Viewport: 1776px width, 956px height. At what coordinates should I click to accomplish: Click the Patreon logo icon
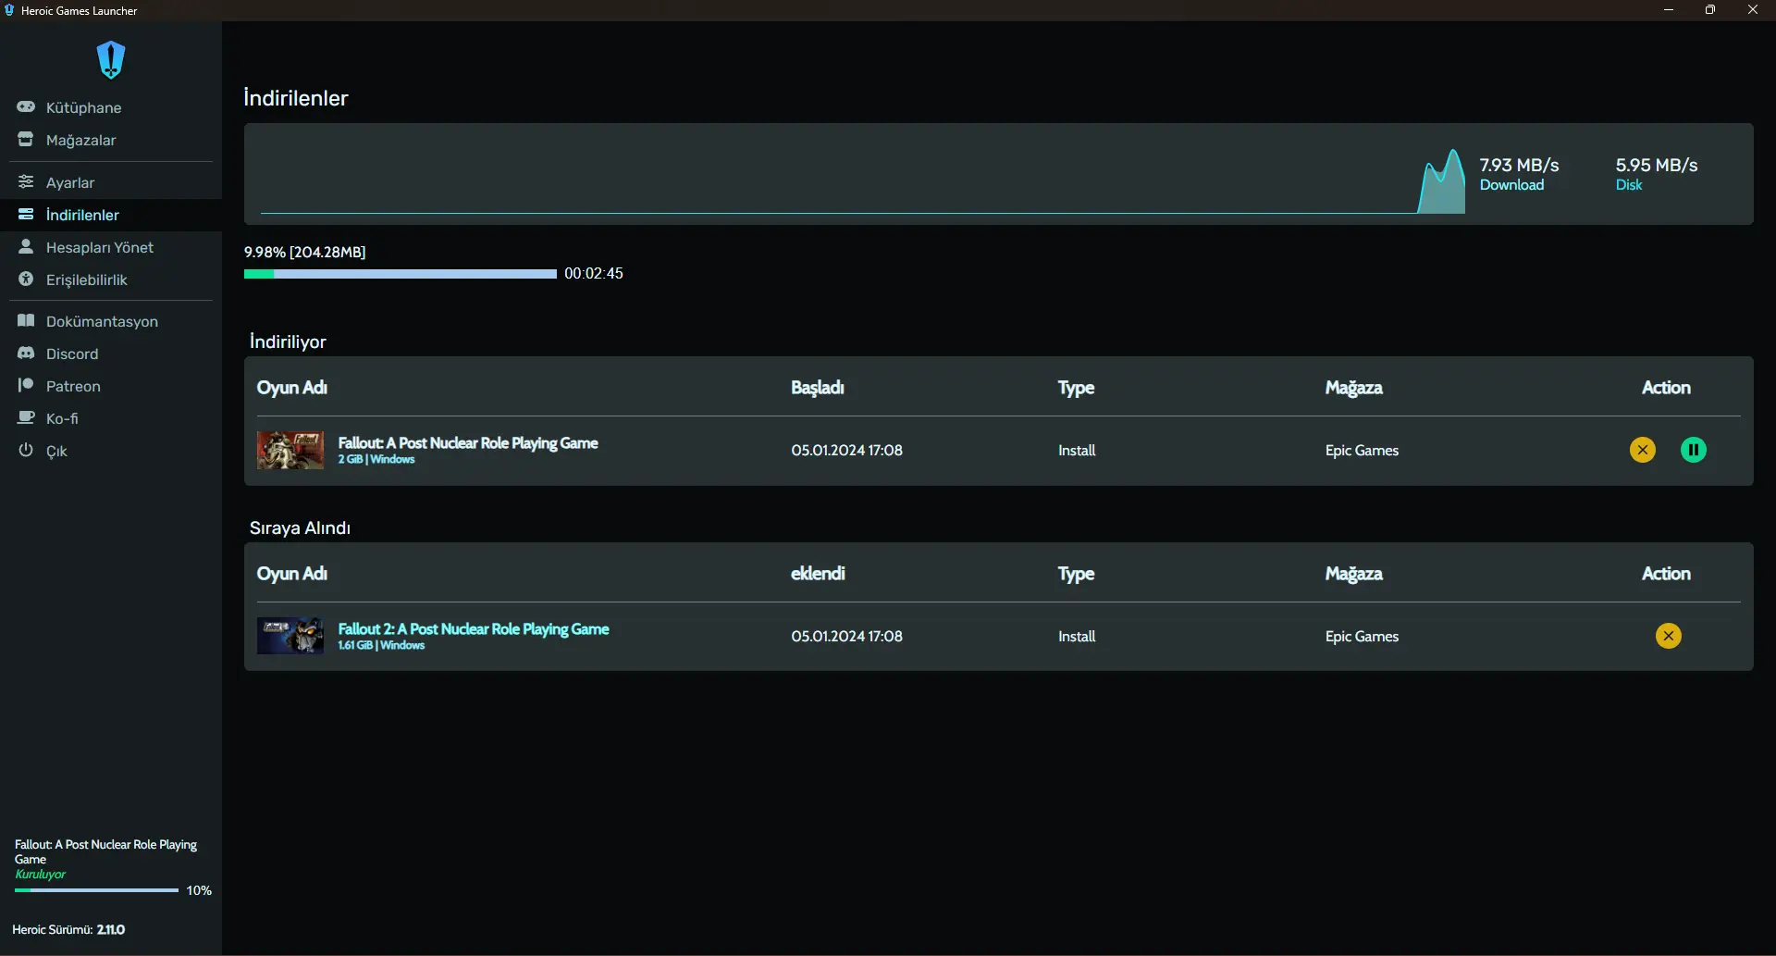click(26, 386)
